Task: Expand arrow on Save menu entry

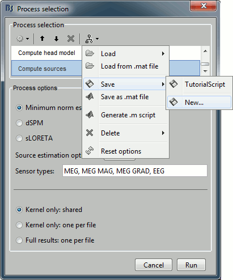Action: coord(163,84)
